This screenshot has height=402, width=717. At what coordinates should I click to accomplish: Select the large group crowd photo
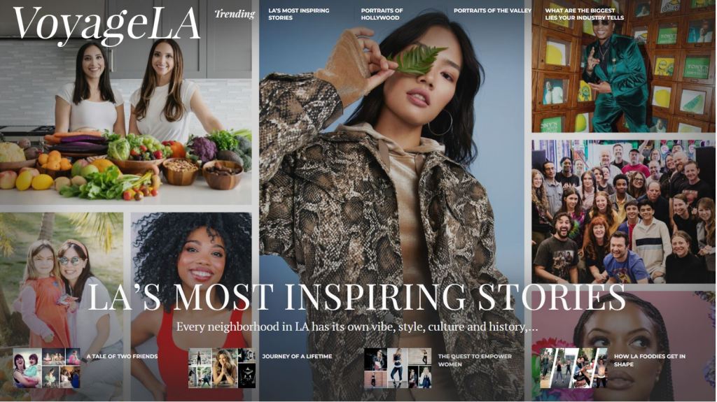(x=624, y=212)
